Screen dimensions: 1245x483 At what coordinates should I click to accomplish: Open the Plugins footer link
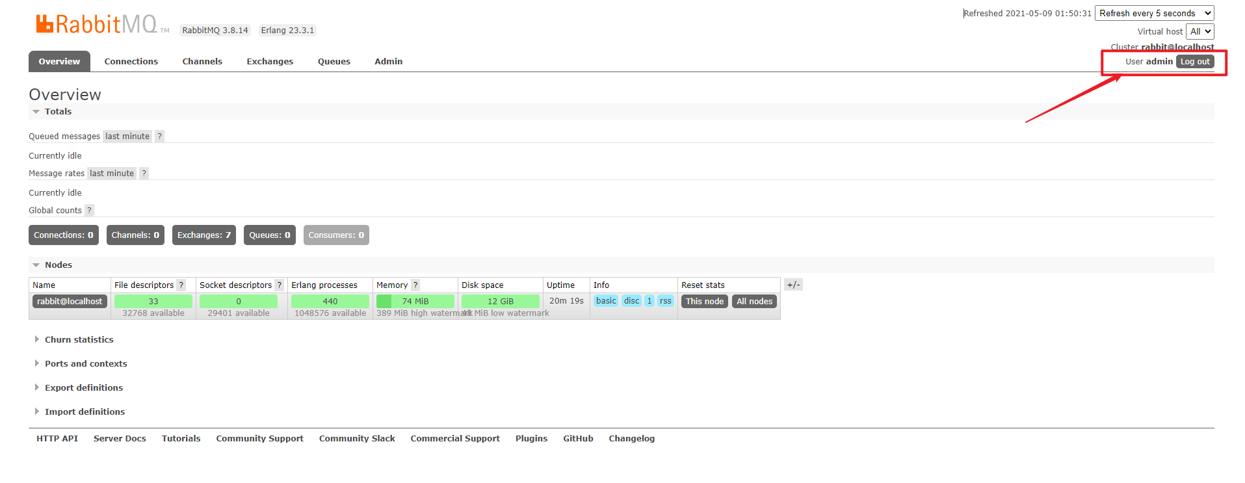coord(531,438)
